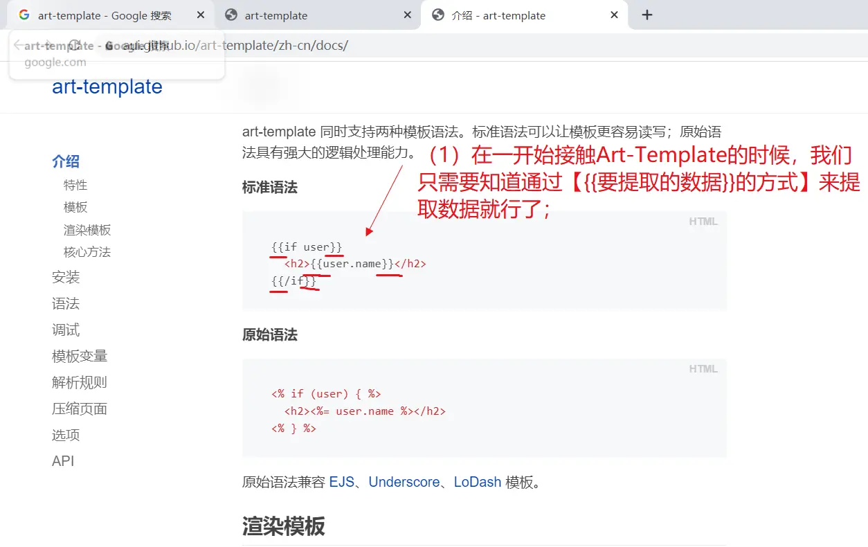The width and height of the screenshot is (868, 547).
Task: Click the <h2>{{user.name}}</h2> code line
Action: pos(355,264)
